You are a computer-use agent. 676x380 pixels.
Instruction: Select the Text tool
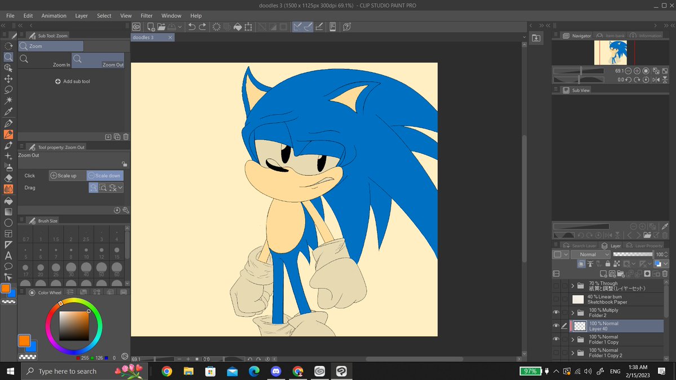[8, 255]
